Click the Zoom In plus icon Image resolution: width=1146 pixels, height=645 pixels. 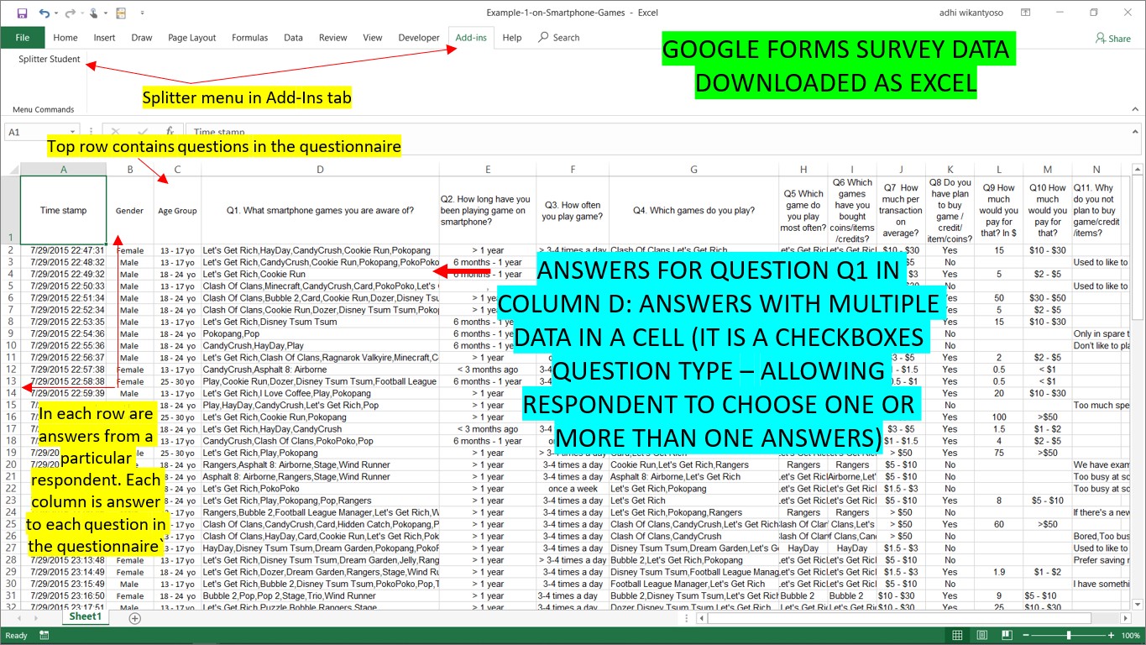tap(1109, 636)
